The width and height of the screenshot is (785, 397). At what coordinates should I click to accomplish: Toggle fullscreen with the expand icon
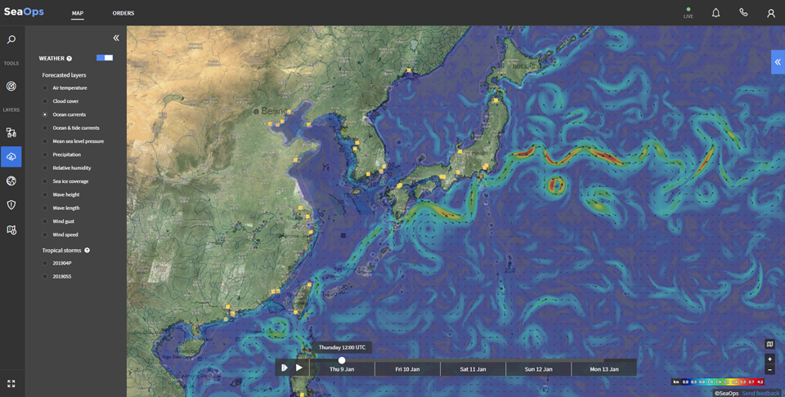(11, 383)
